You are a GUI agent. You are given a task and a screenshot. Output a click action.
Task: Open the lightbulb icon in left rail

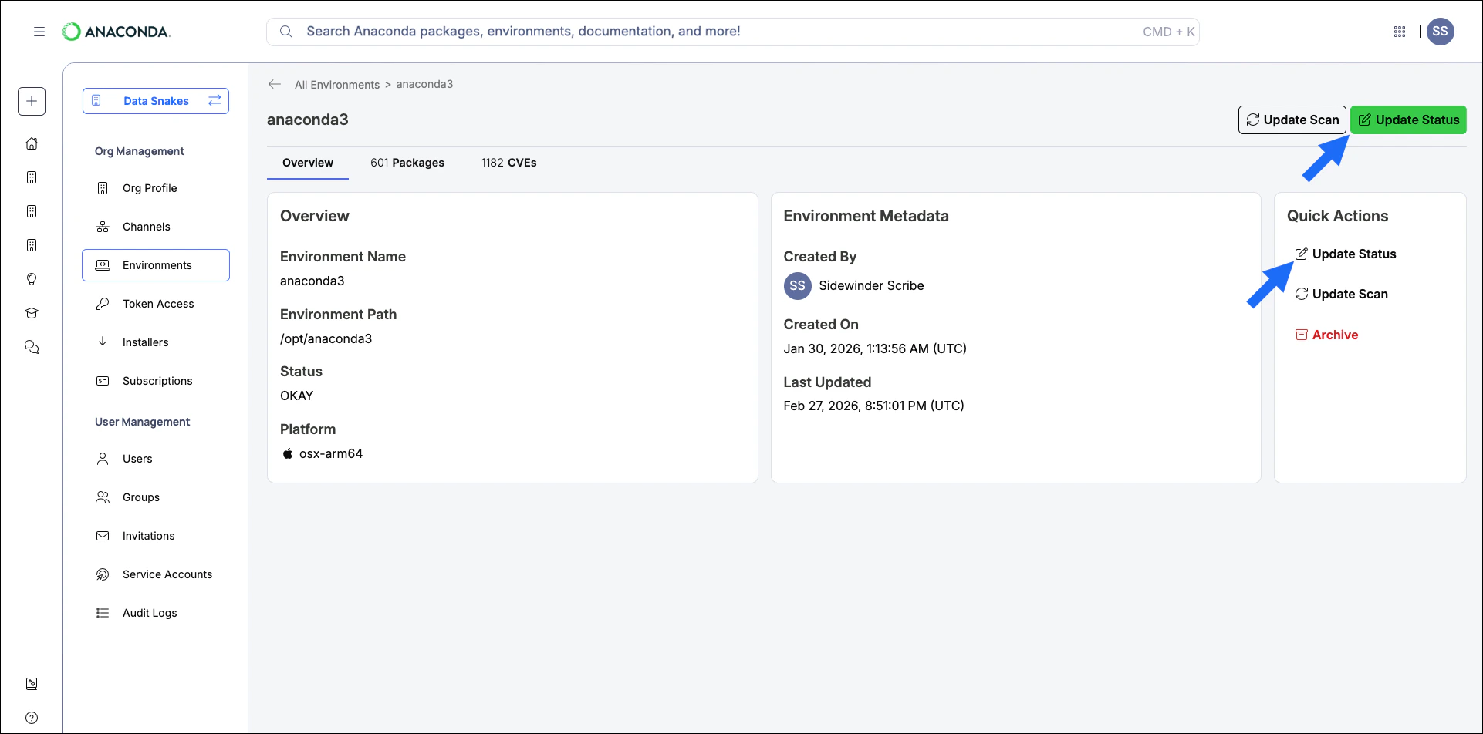tap(32, 279)
